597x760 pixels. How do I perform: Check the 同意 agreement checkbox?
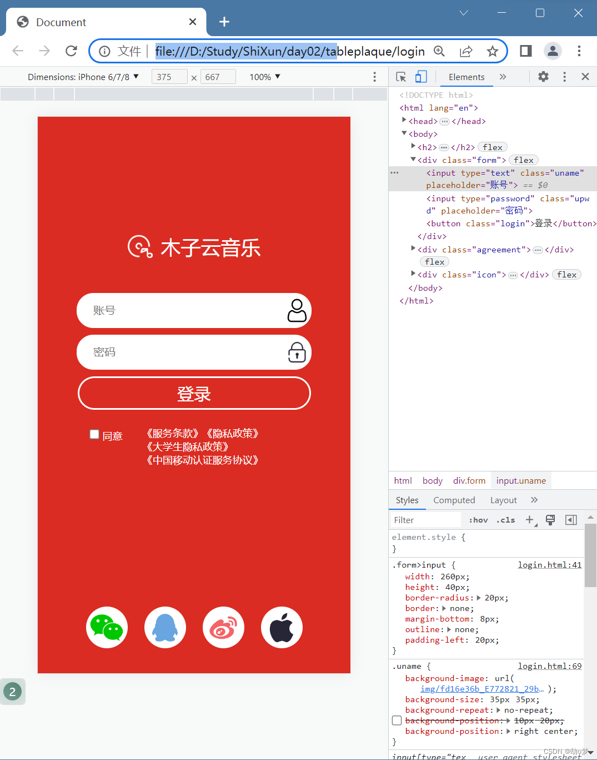click(94, 434)
